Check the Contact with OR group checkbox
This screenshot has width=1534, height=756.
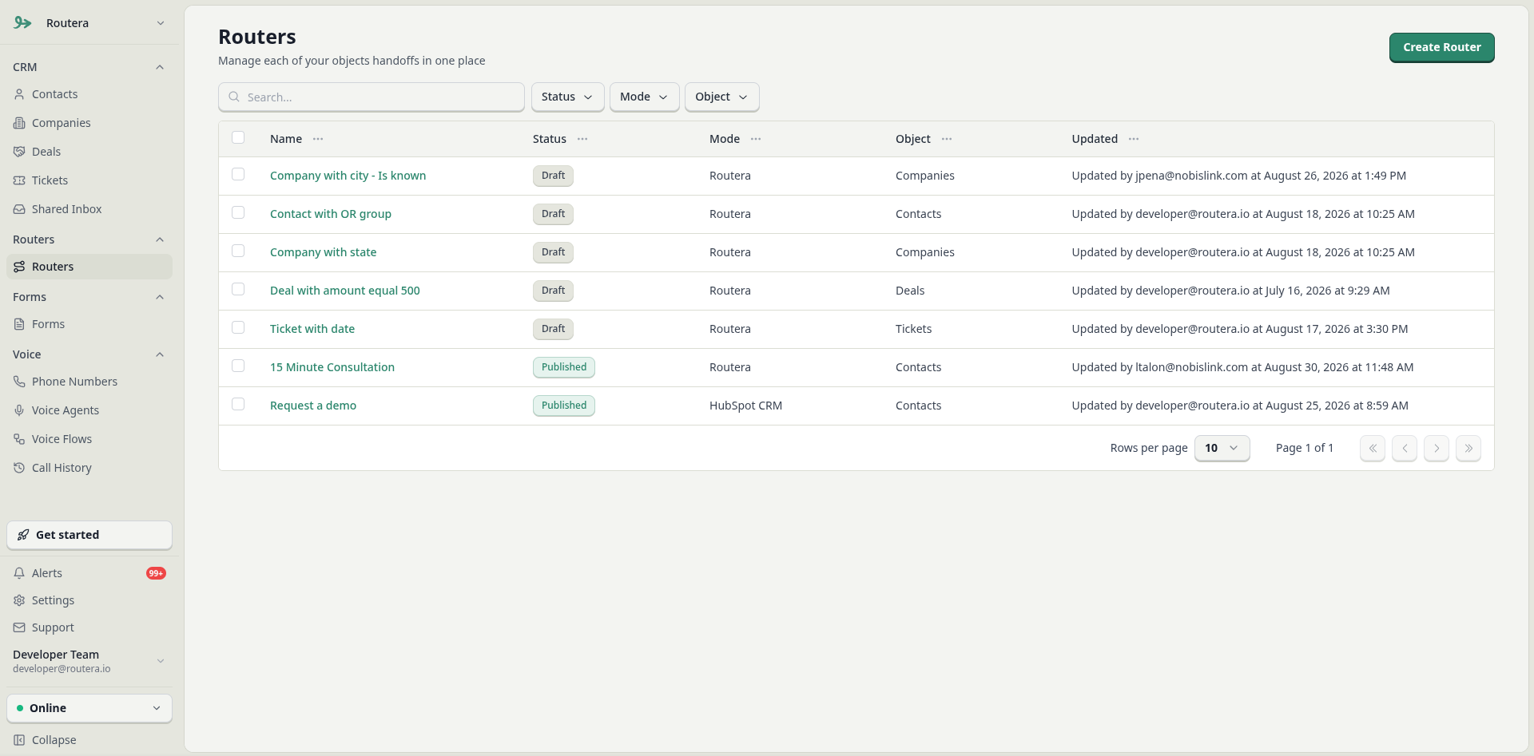(x=238, y=212)
